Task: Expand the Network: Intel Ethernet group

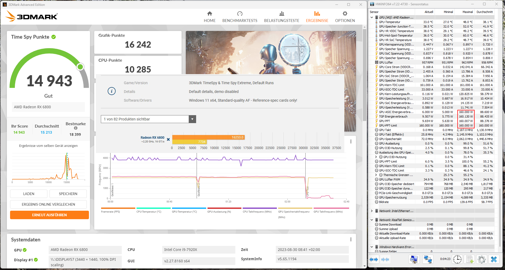Action: pos(372,211)
